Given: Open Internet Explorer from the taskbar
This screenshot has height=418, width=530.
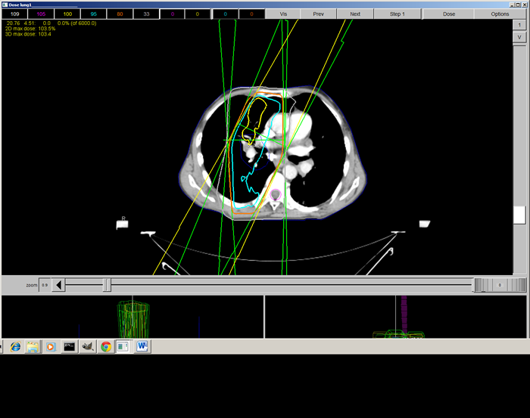Looking at the screenshot, I should [x=15, y=346].
